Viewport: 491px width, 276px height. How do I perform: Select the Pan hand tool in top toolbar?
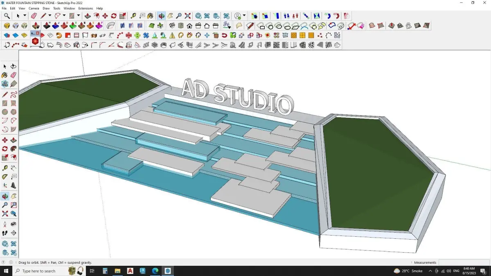(170, 16)
